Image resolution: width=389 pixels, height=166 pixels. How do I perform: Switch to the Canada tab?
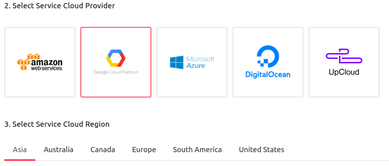(x=103, y=150)
